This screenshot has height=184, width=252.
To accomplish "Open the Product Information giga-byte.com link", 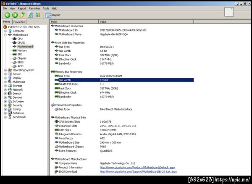I will 138,168.
